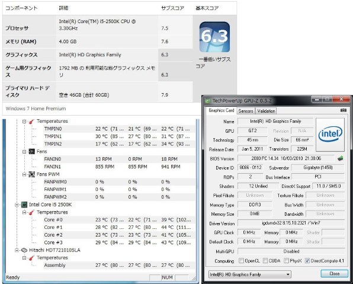
Task: Click the thermometer icon under Intel Core i5 2500K
Action: pos(31,212)
